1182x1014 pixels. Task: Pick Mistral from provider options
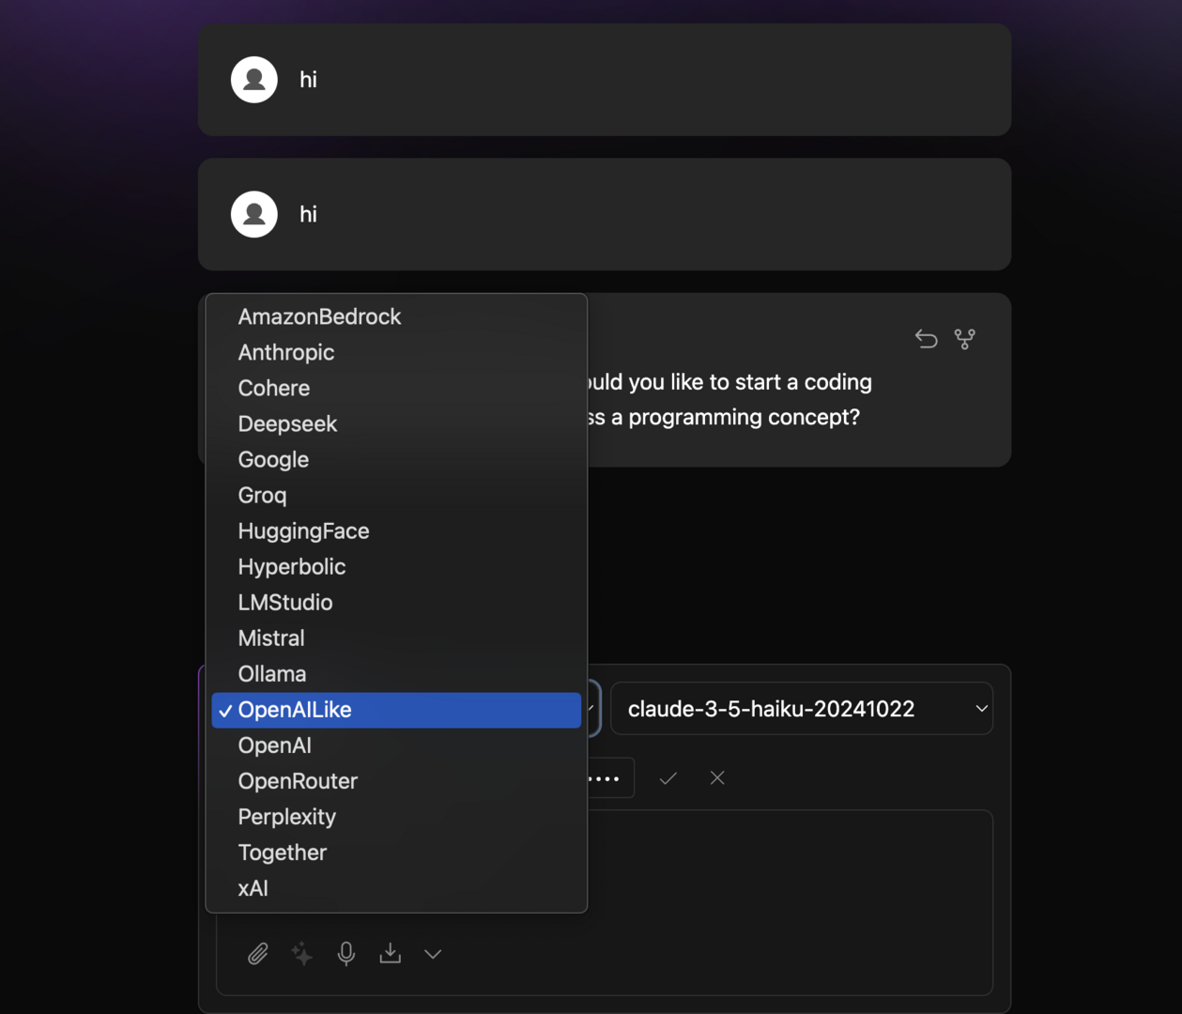[x=271, y=638]
